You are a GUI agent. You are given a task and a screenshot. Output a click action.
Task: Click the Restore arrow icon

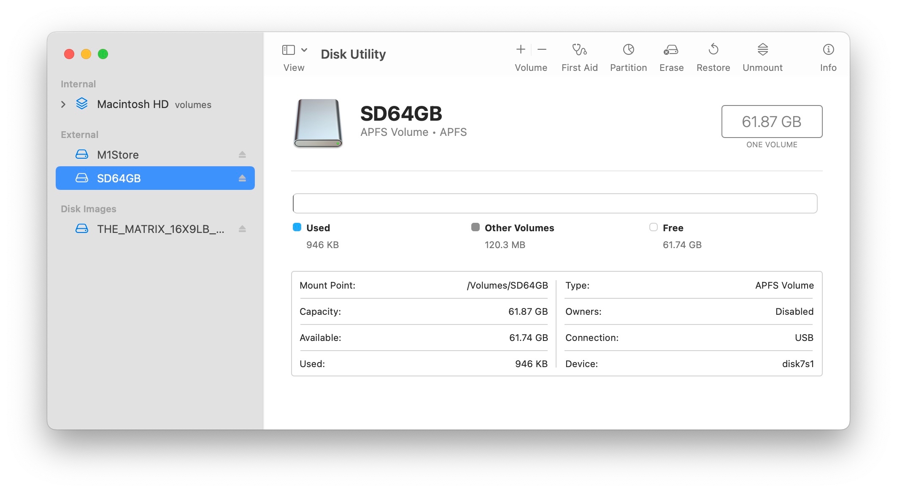point(713,50)
